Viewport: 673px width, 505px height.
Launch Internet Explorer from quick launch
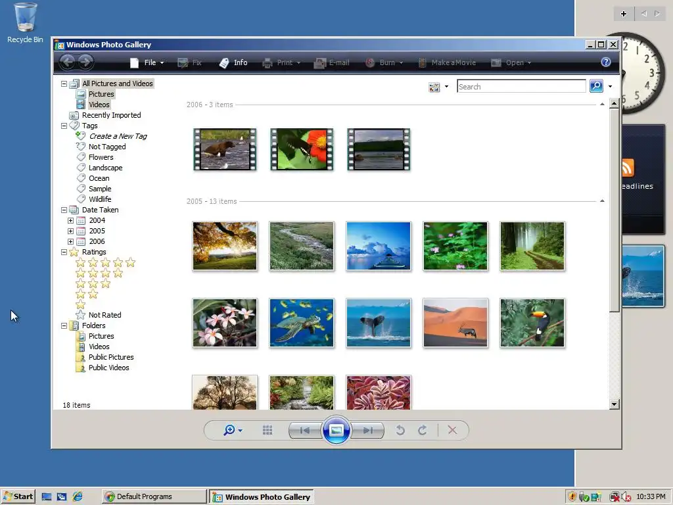[78, 496]
